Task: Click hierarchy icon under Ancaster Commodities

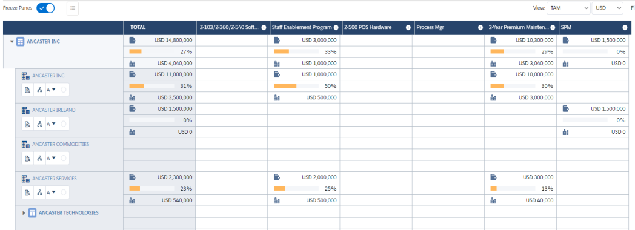Action: pyautogui.click(x=39, y=159)
